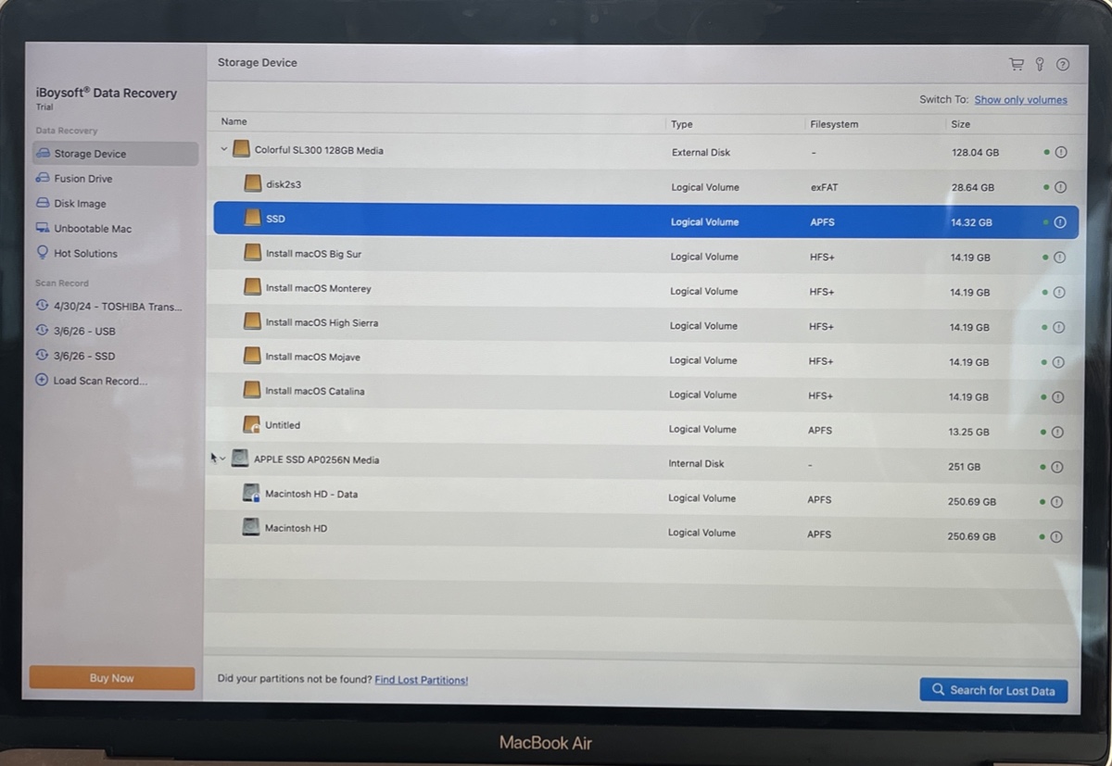Click the Fusion Drive icon in the sidebar

click(44, 178)
